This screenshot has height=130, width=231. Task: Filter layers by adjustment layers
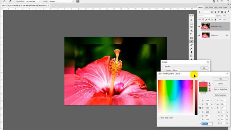click(x=215, y=12)
